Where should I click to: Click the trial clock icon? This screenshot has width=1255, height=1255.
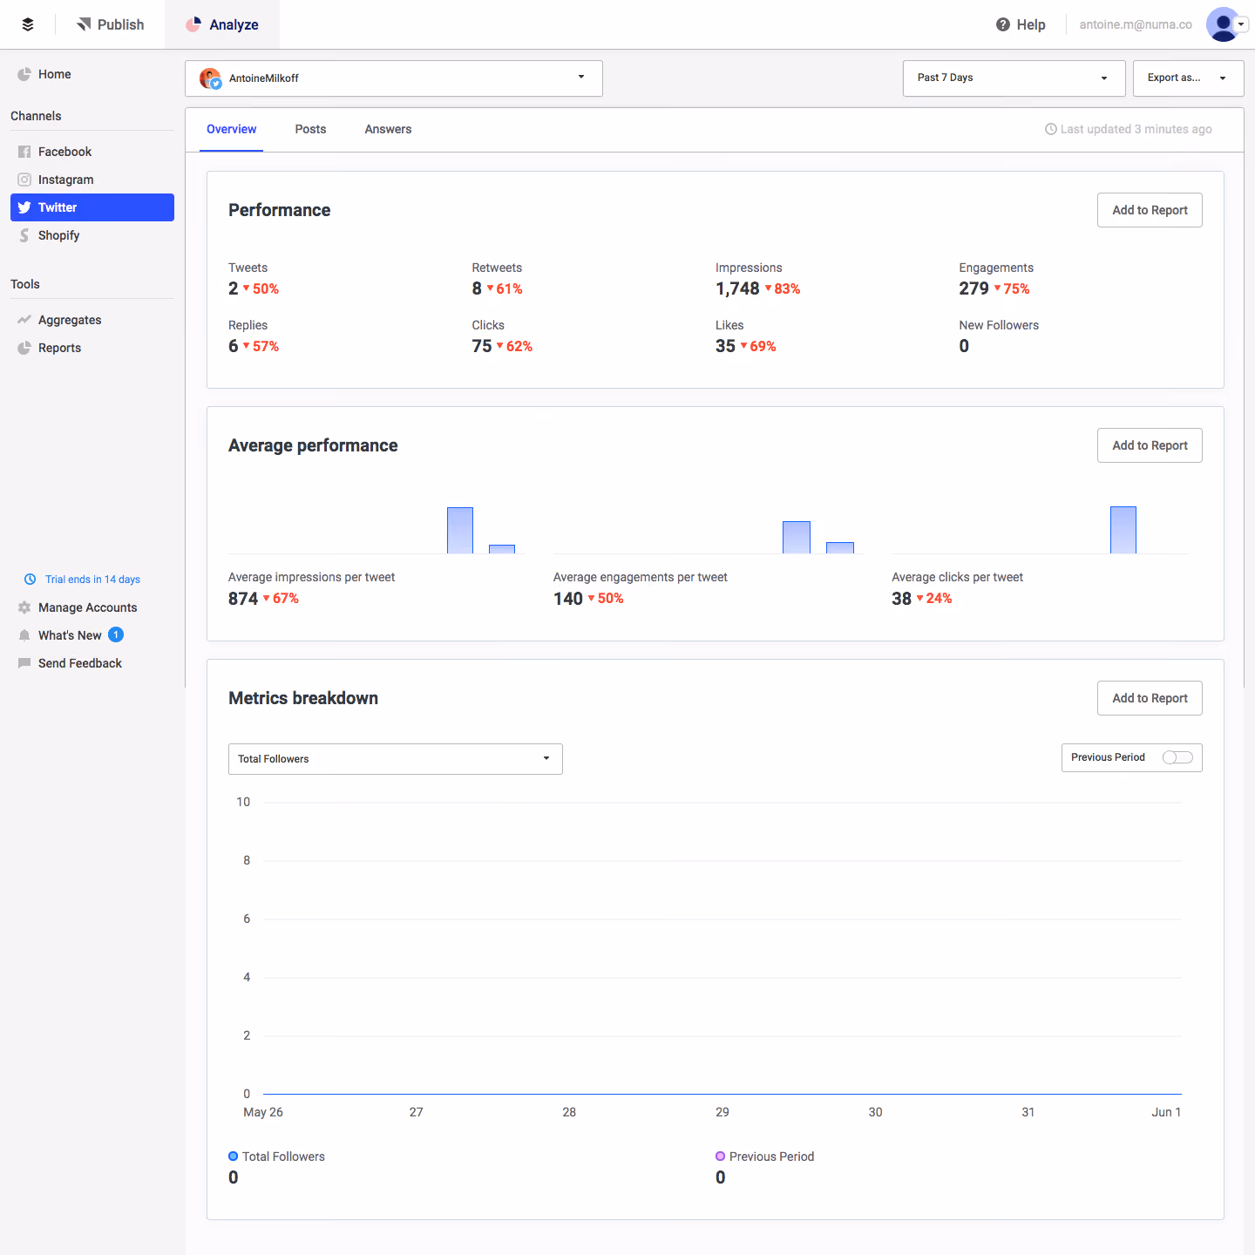[30, 580]
